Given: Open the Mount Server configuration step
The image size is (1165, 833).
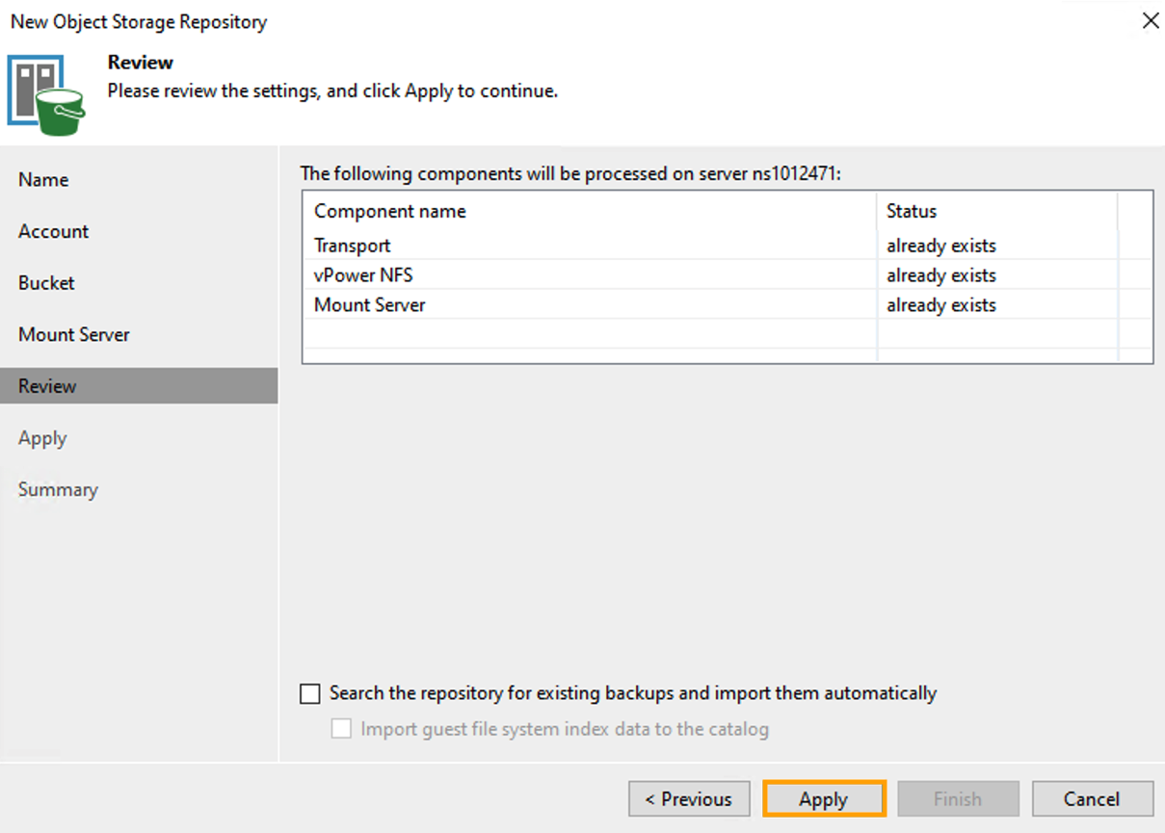Looking at the screenshot, I should click(74, 334).
